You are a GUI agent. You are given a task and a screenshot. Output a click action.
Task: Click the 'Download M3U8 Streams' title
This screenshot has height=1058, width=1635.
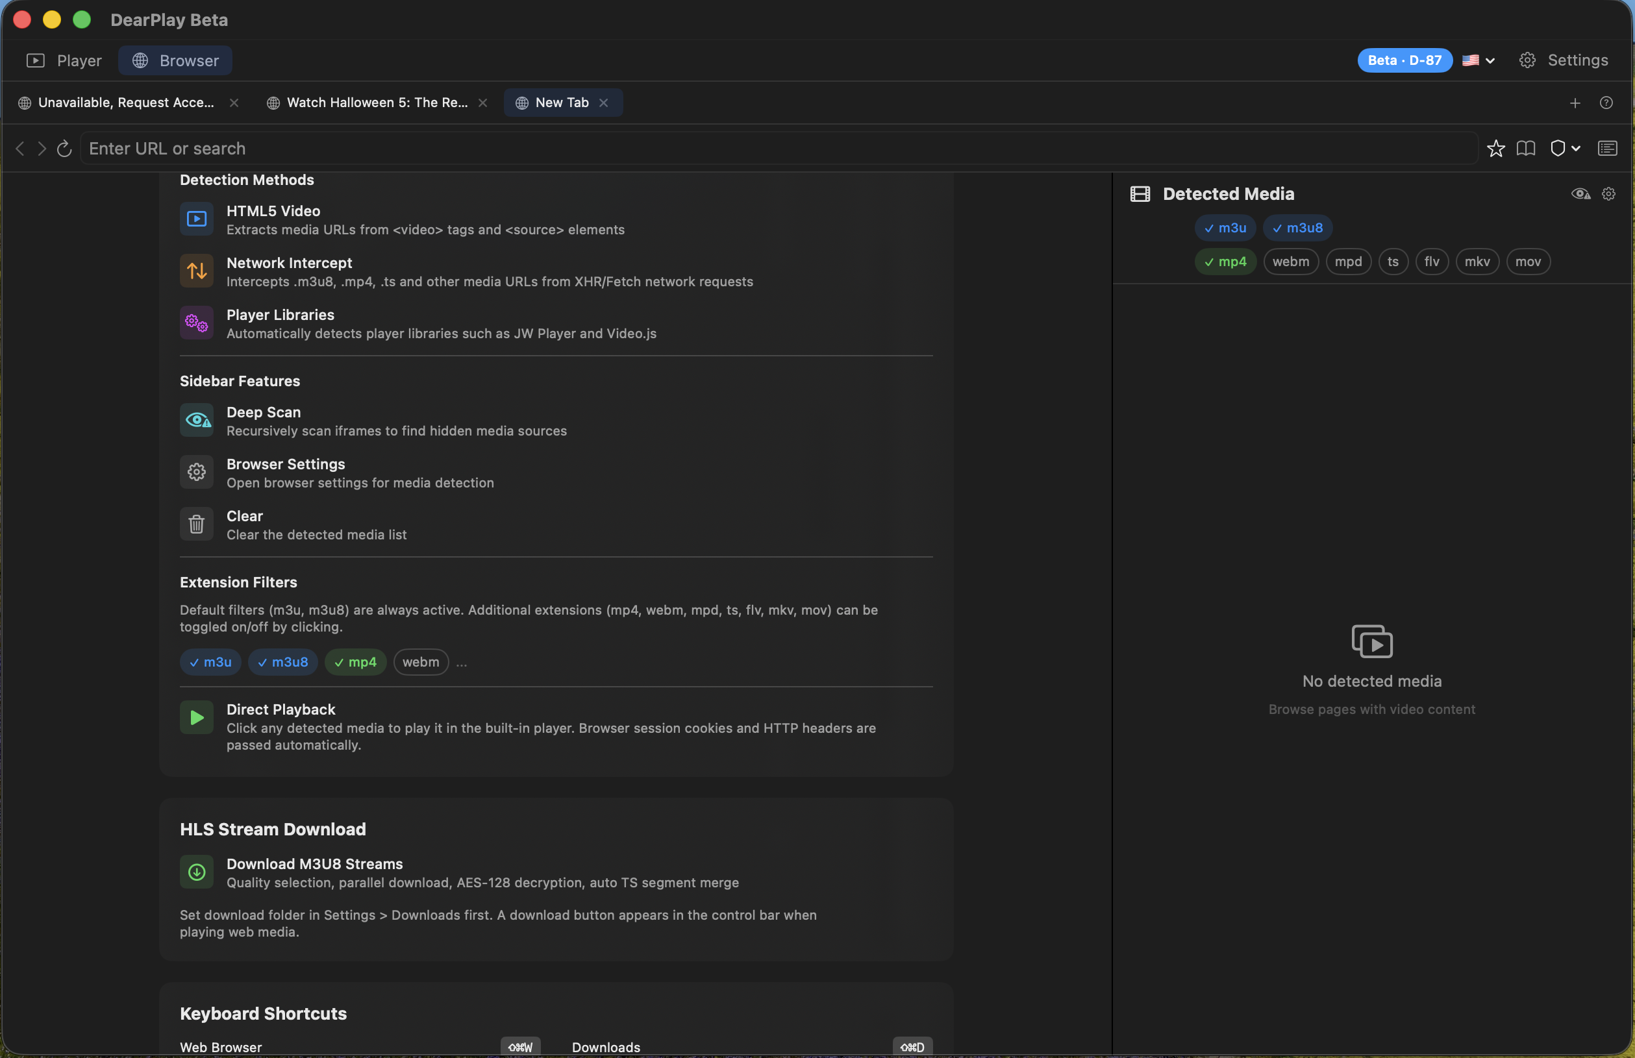[315, 864]
